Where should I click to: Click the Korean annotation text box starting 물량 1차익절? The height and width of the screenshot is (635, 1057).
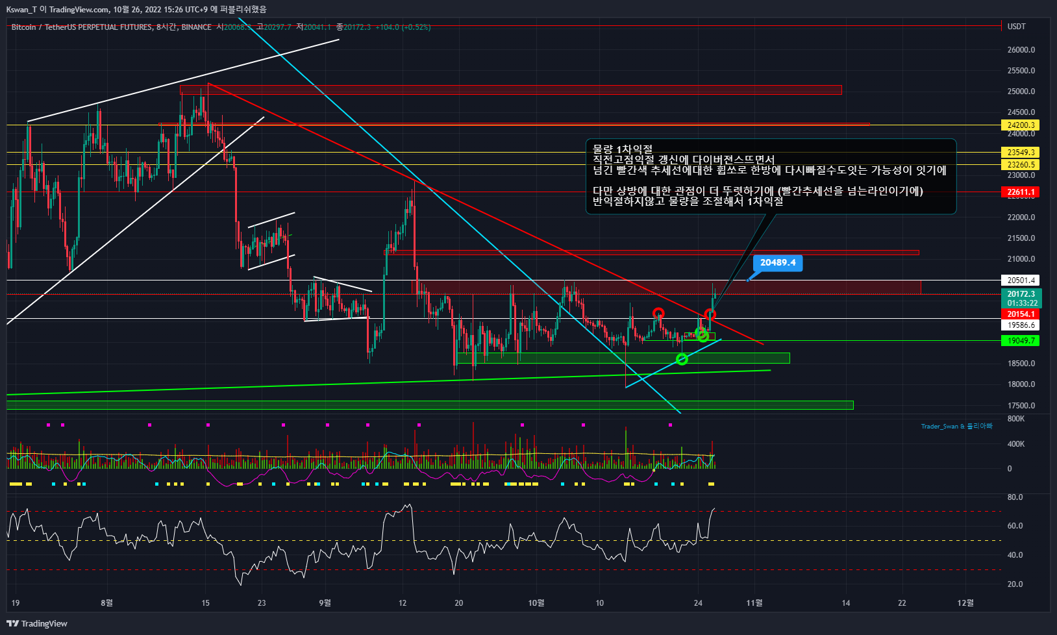pyautogui.click(x=771, y=176)
